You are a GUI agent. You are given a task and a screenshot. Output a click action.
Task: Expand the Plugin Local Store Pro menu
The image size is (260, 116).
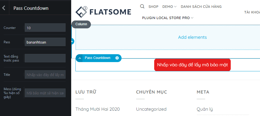tap(168, 18)
